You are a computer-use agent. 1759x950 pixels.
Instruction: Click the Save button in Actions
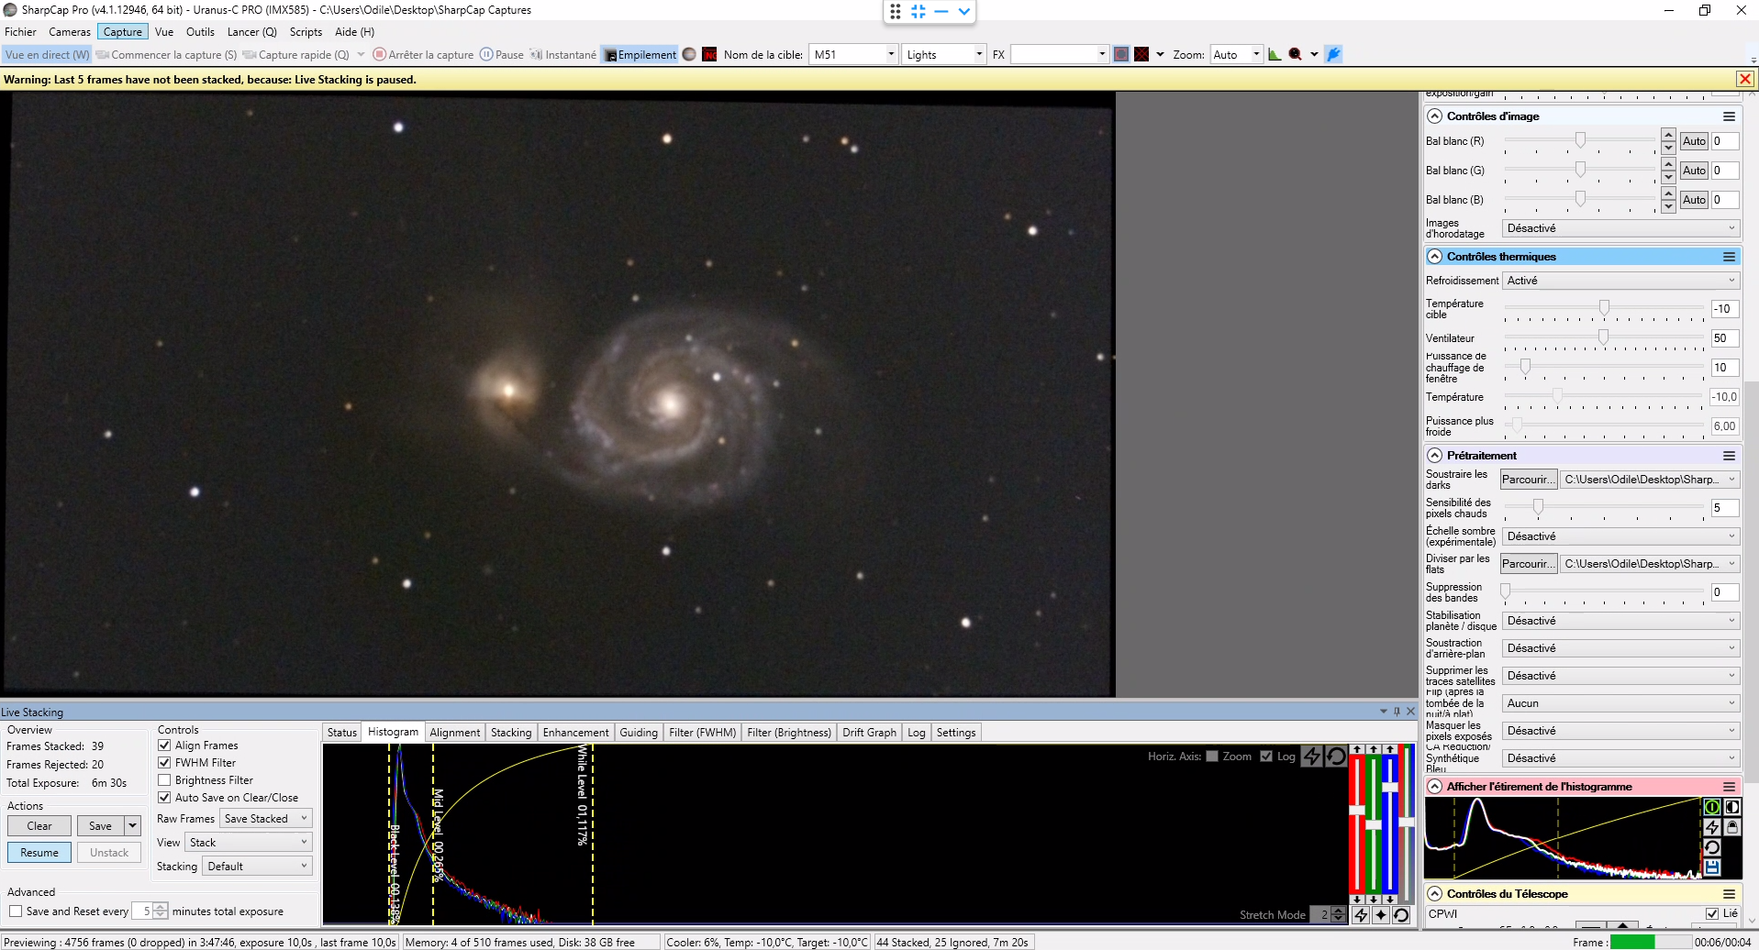100,826
